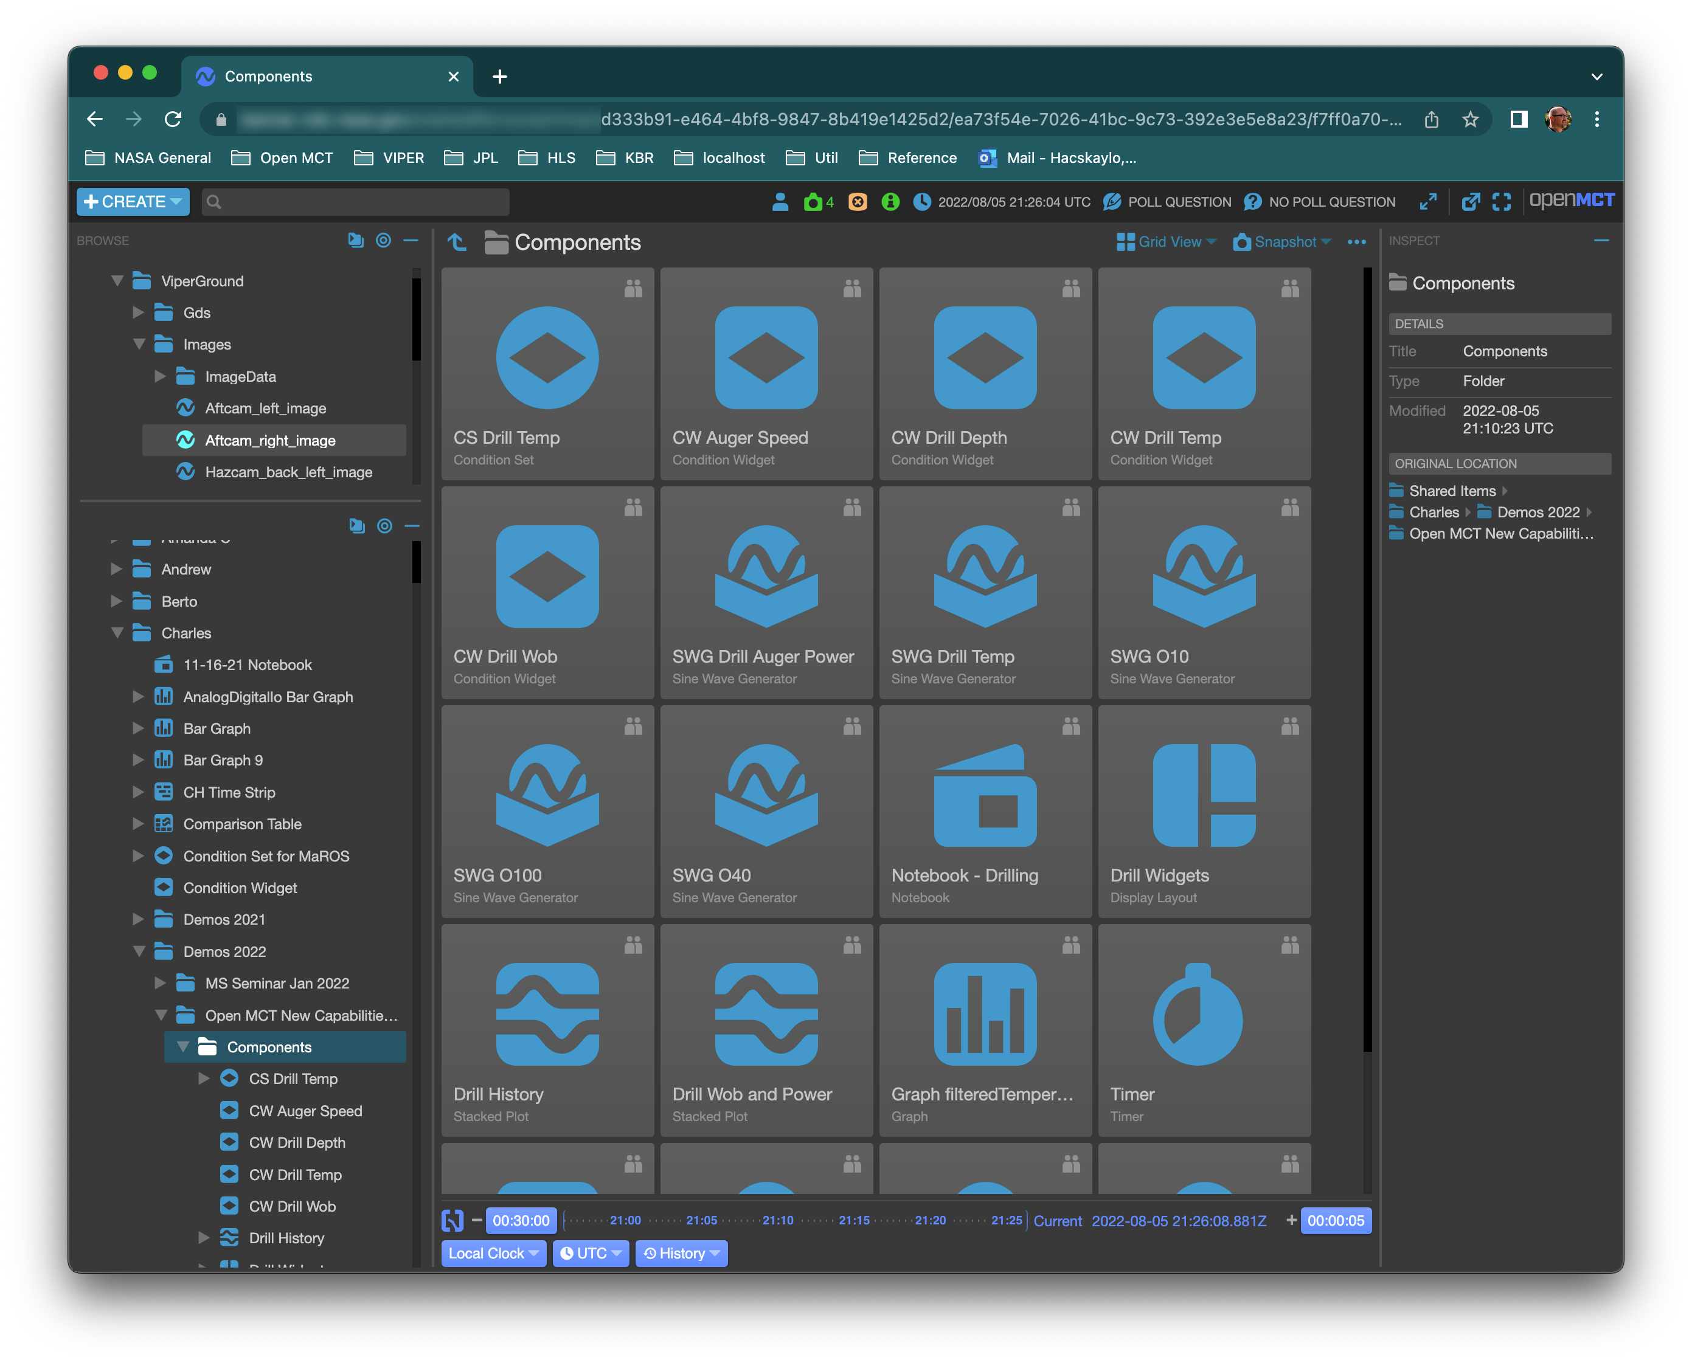Click the target sync icon in Browse header

[383, 240]
